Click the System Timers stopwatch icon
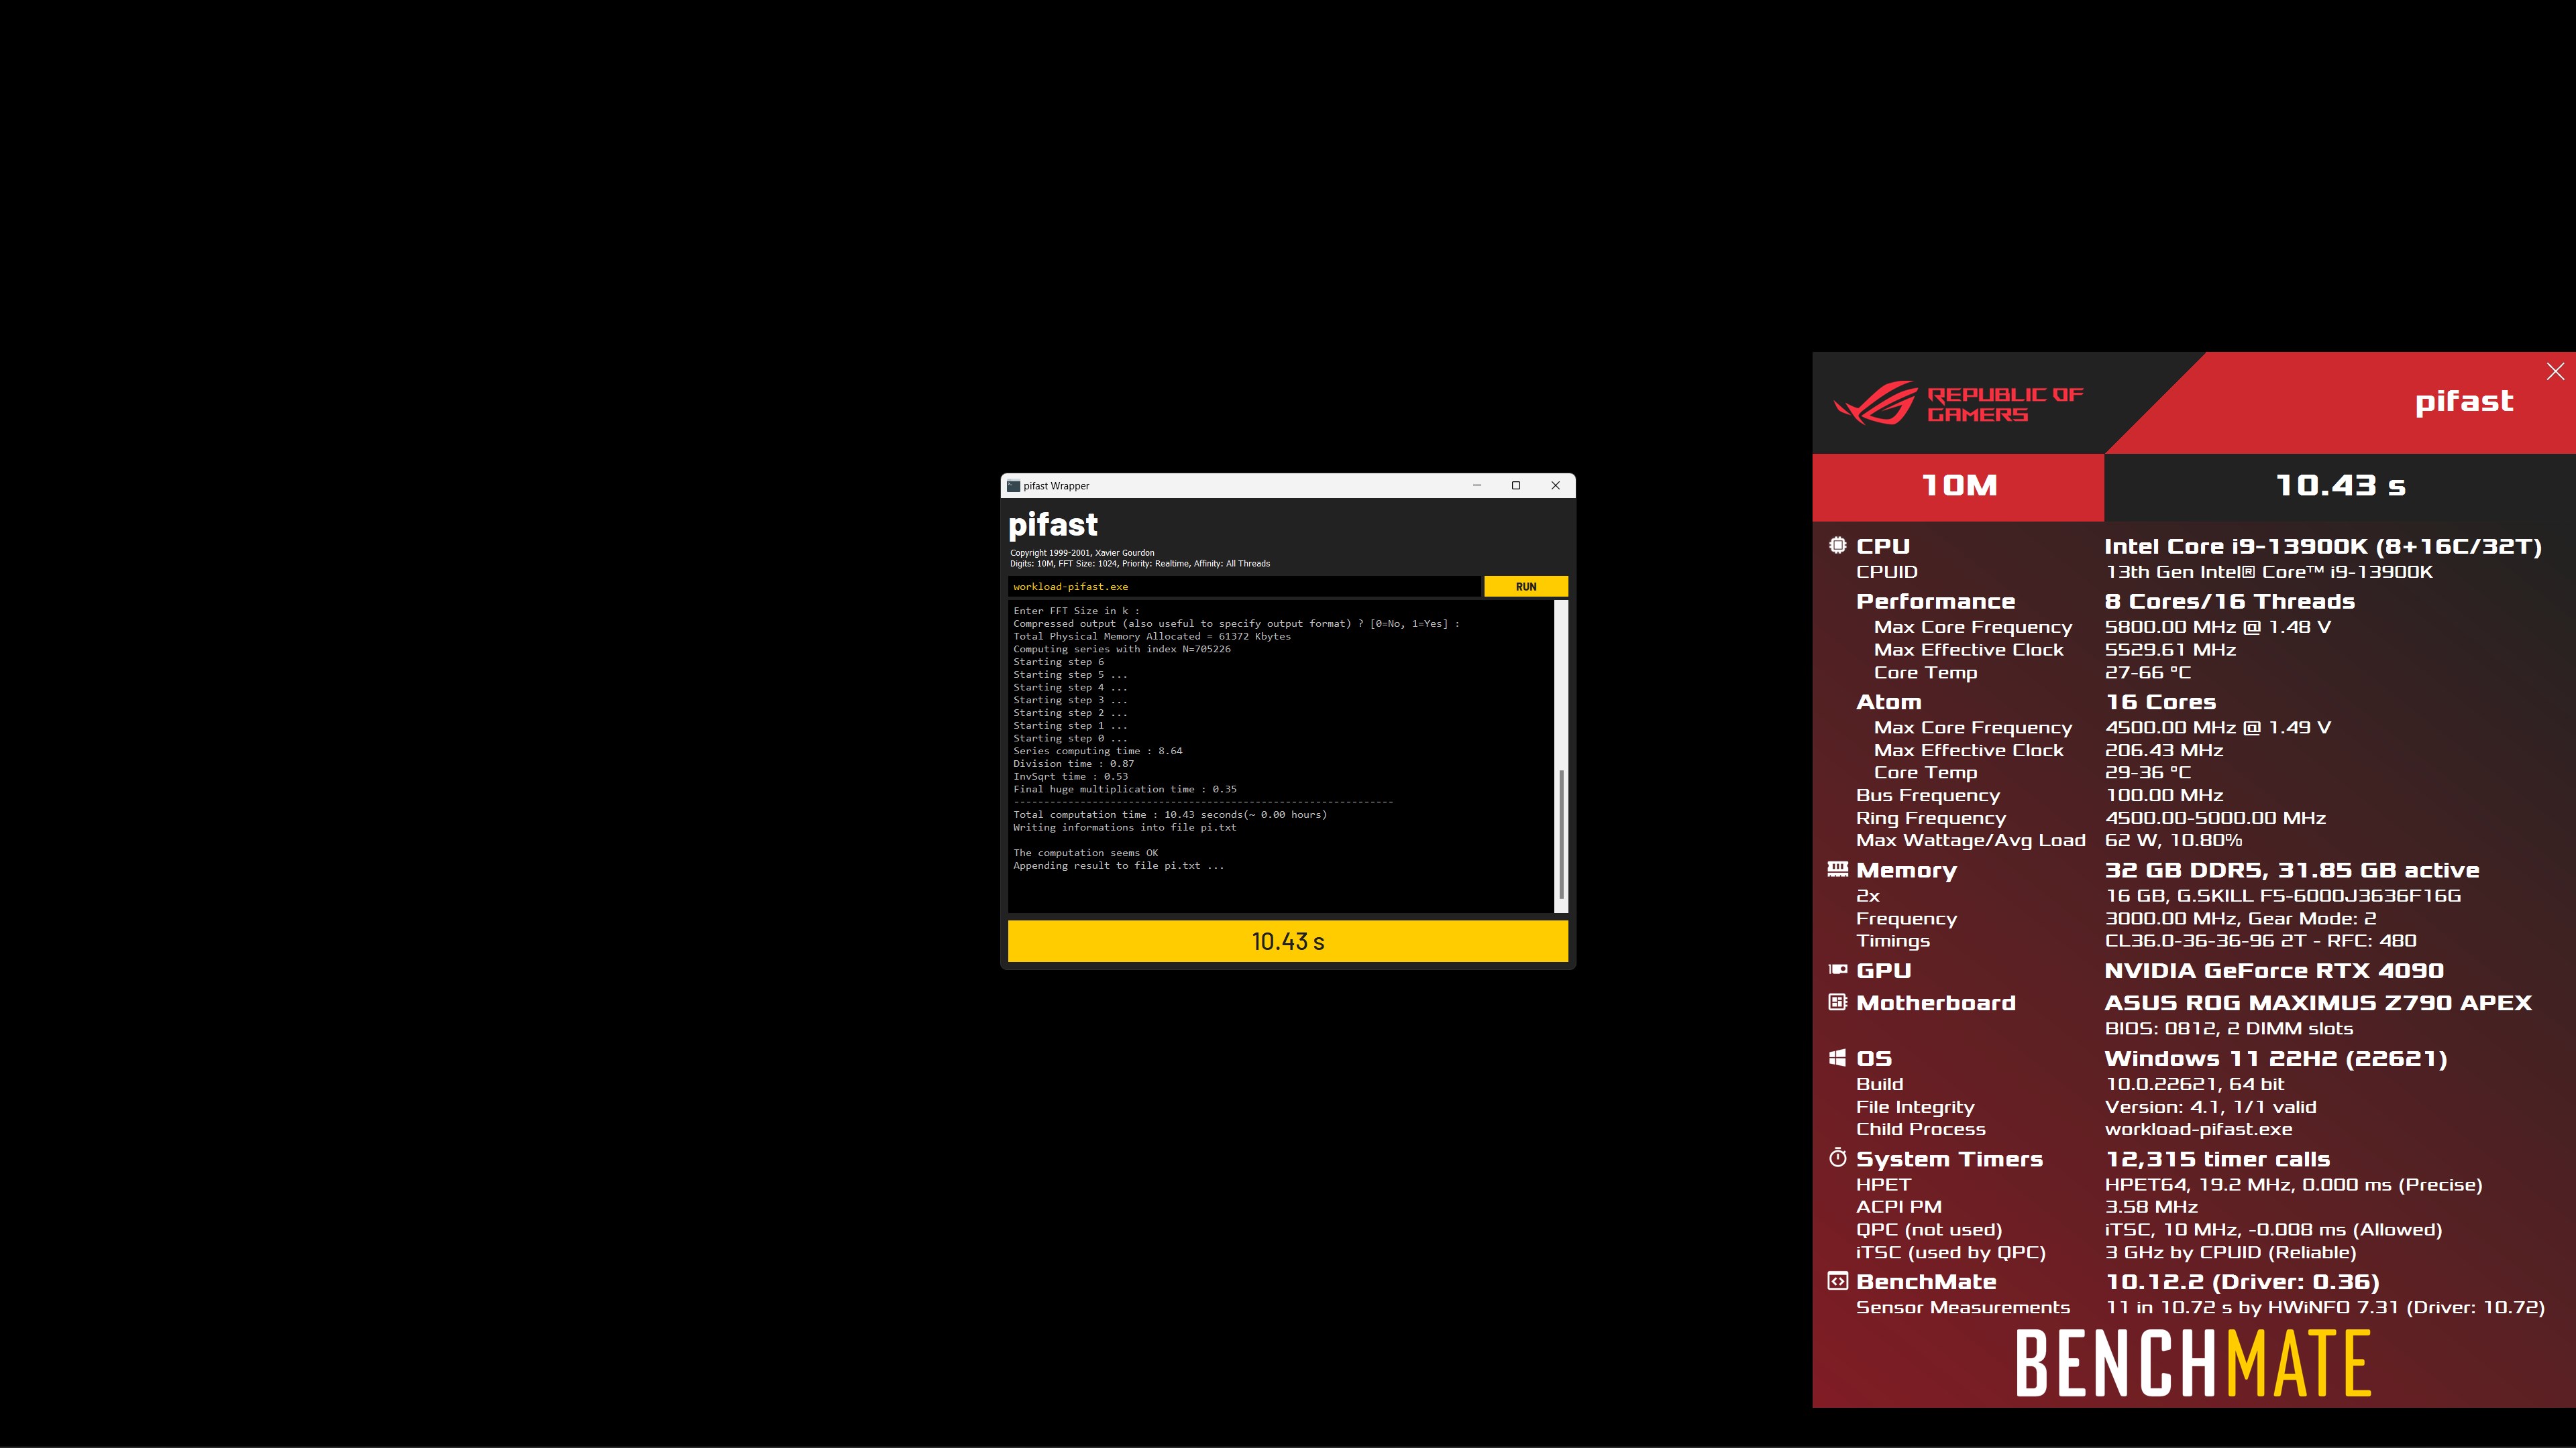Screen dimensions: 2576x1448 pyautogui.click(x=1837, y=1157)
